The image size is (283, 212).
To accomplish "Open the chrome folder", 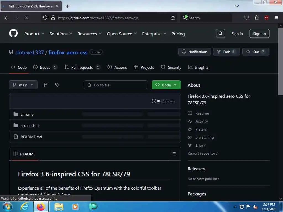I will click(x=27, y=114).
